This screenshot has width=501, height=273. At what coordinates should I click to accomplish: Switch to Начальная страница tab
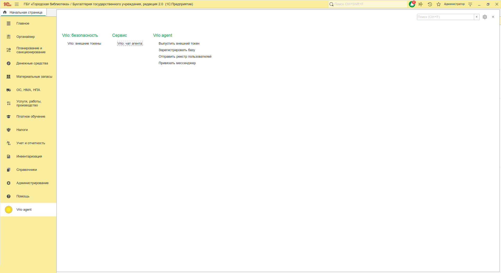pyautogui.click(x=23, y=13)
